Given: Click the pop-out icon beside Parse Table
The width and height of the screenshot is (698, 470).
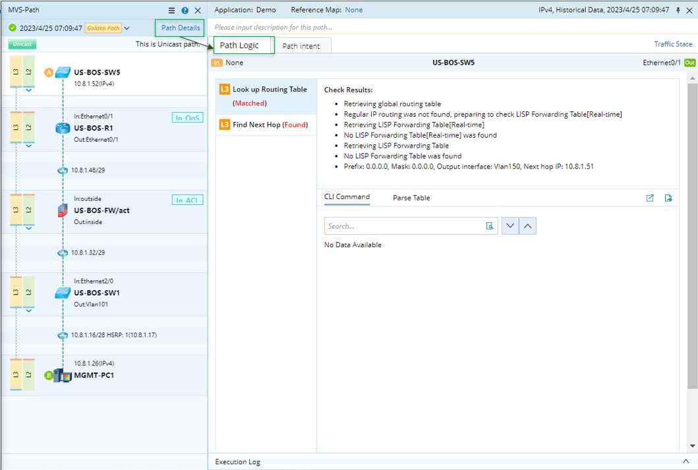Looking at the screenshot, I should 650,198.
